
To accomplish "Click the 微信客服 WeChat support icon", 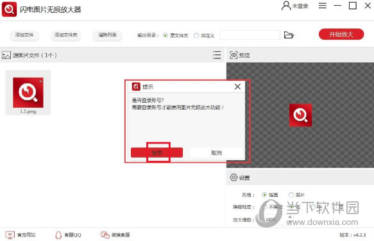I will [105, 235].
